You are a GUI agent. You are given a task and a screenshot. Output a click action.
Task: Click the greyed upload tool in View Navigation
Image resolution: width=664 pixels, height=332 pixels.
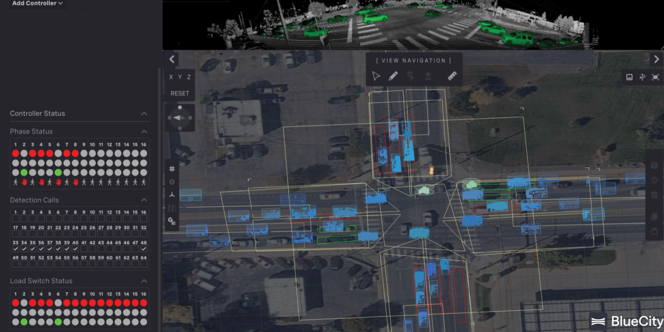tap(428, 76)
